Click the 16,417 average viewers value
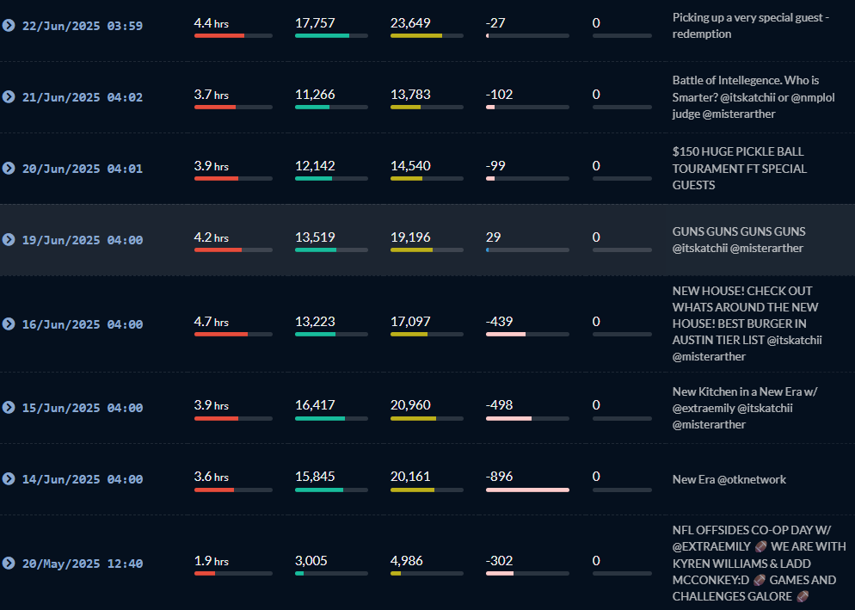855x610 pixels. tap(315, 405)
